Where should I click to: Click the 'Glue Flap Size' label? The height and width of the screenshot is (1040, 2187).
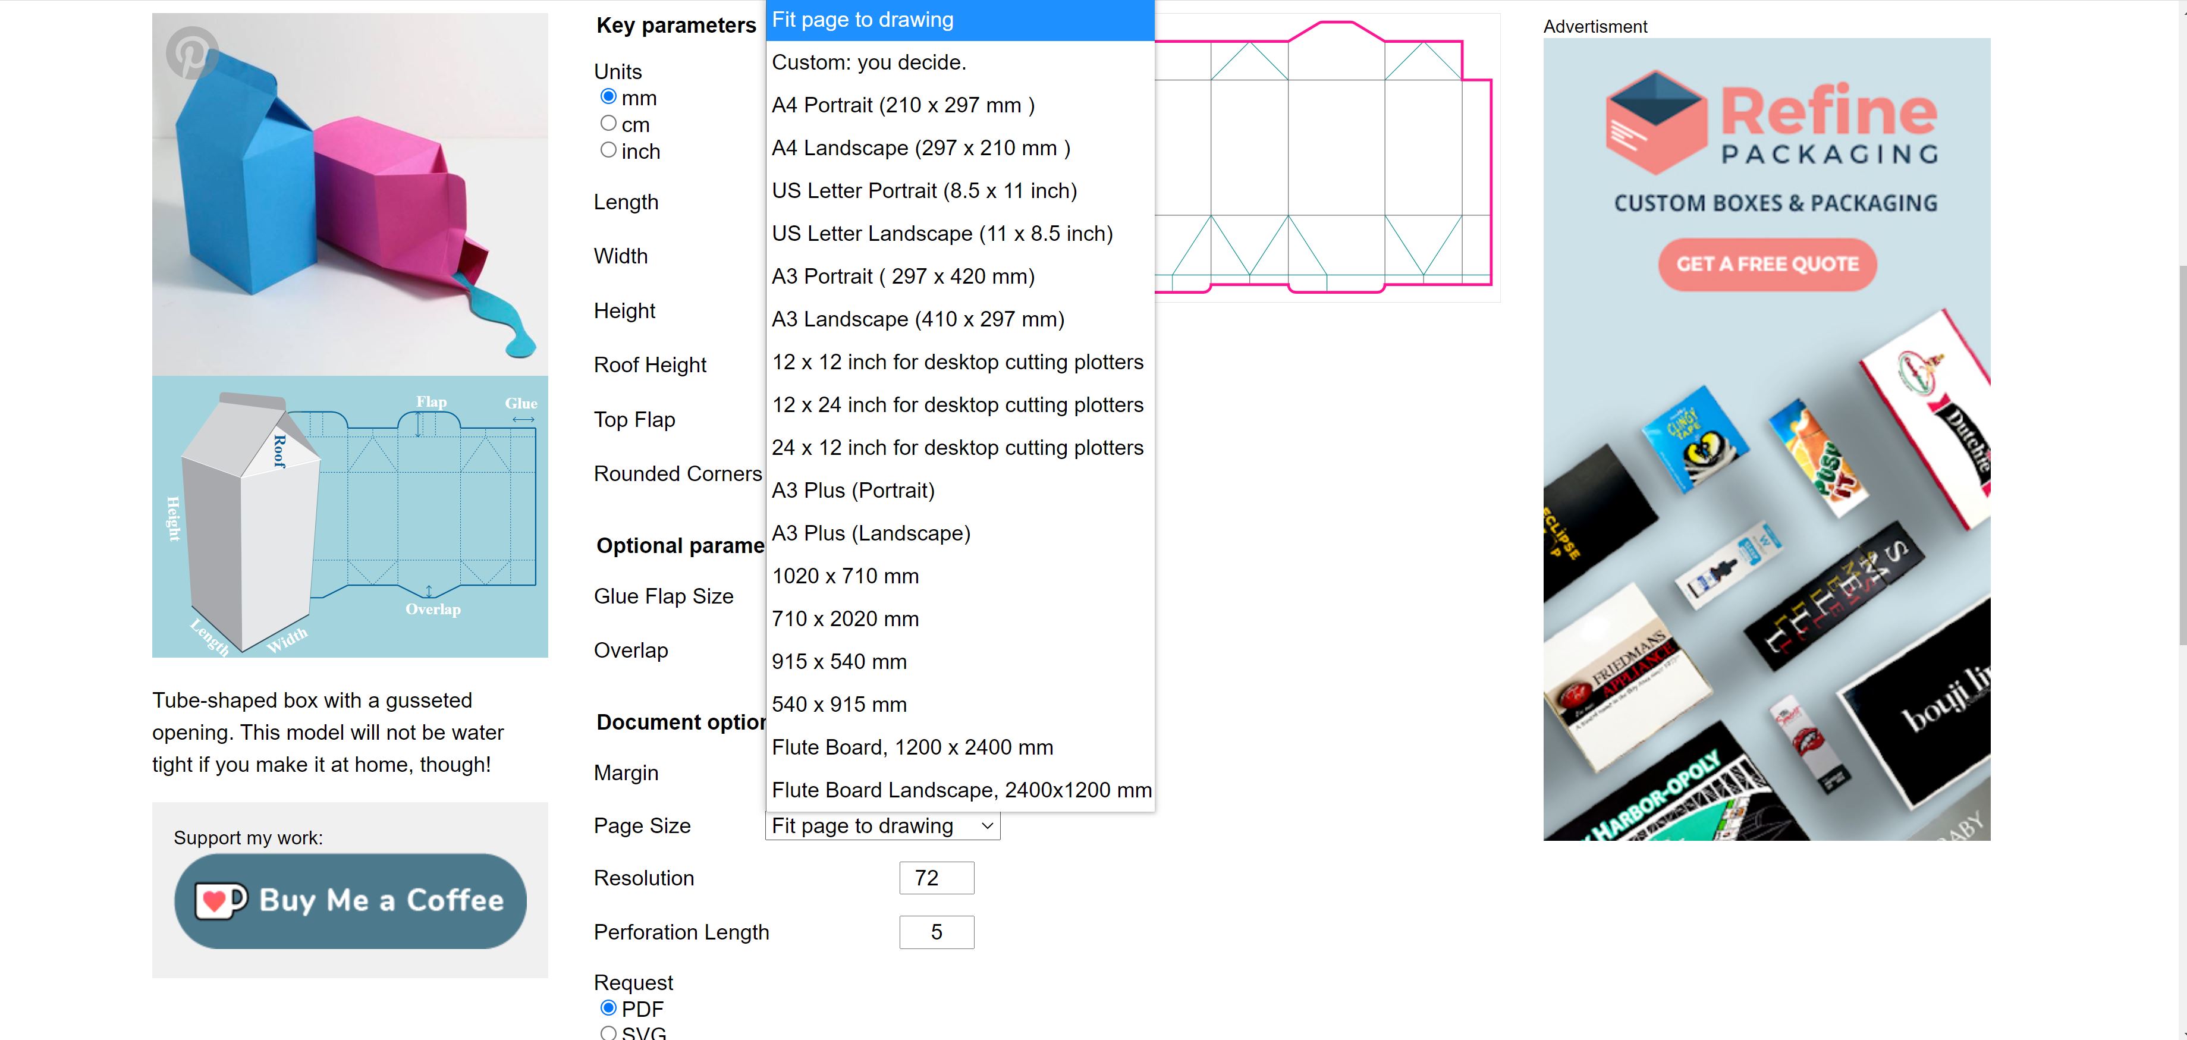tap(663, 596)
